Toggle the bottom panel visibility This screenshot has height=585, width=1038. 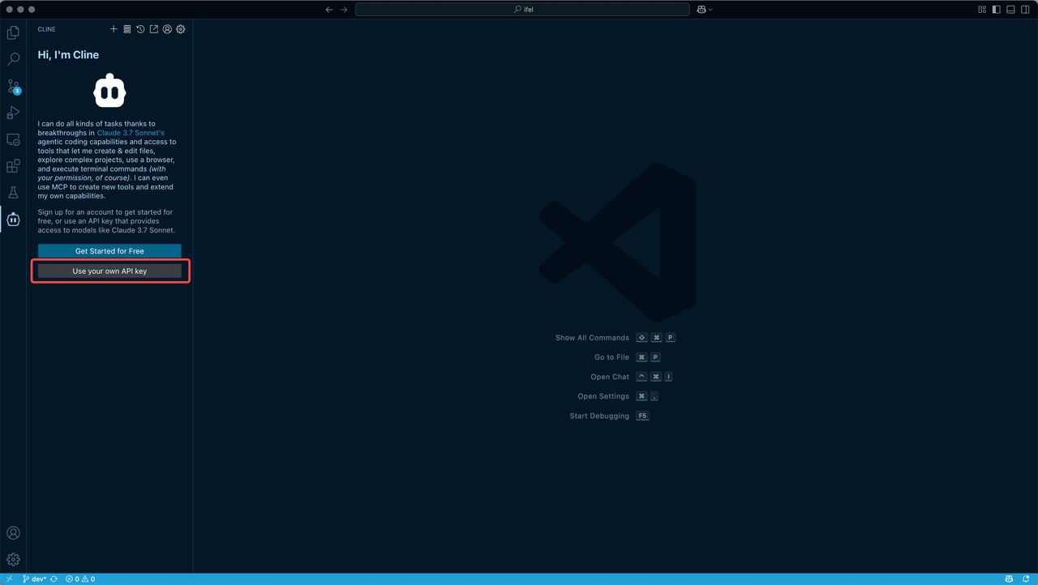[x=1011, y=10]
